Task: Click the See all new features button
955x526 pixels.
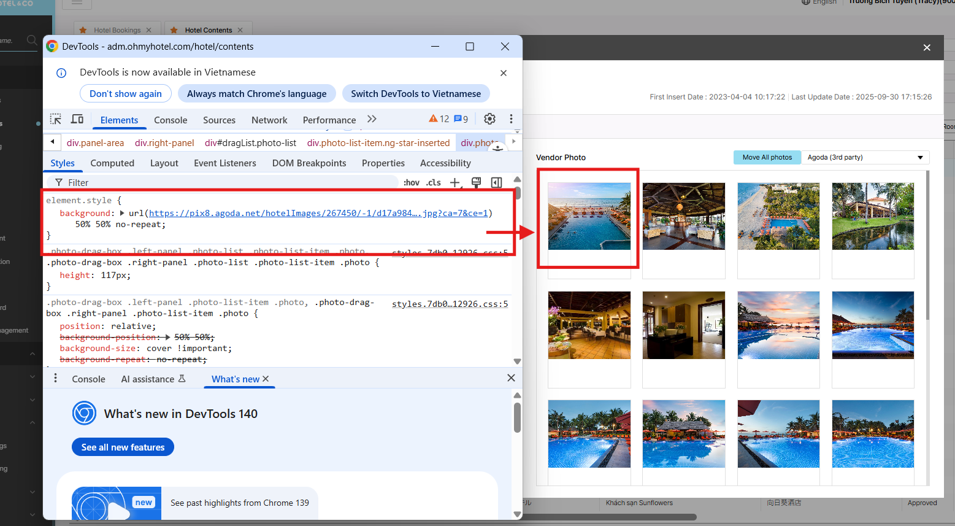Action: point(123,447)
